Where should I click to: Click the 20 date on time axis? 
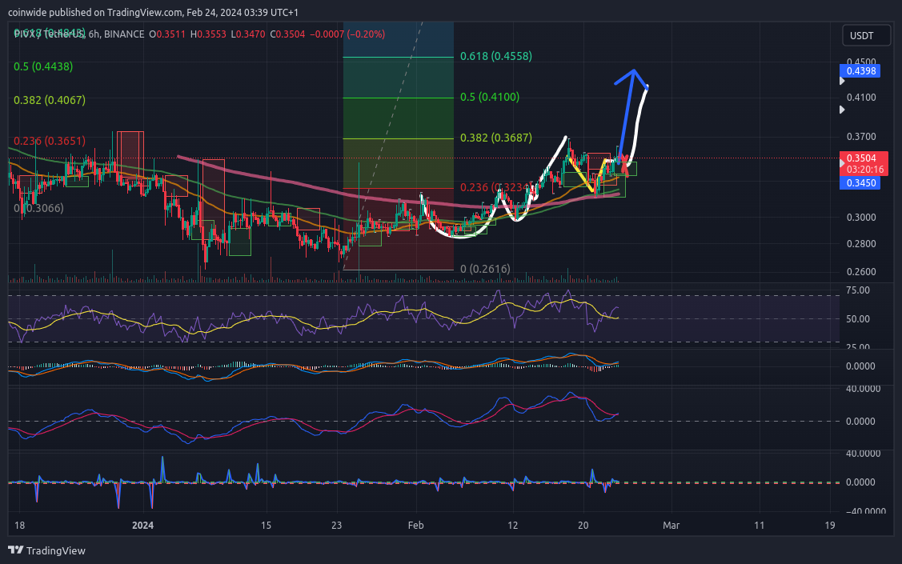point(583,526)
